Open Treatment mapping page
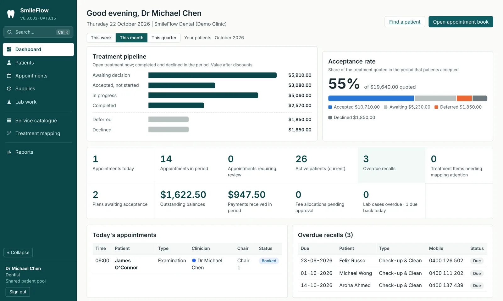 38,133
